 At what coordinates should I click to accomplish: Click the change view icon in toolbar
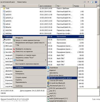click(x=85, y=2)
